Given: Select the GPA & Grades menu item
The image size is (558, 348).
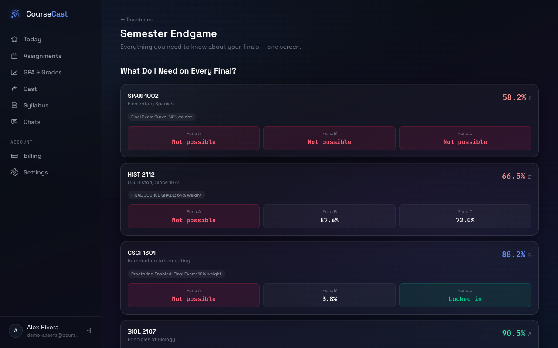Looking at the screenshot, I should point(51,72).
